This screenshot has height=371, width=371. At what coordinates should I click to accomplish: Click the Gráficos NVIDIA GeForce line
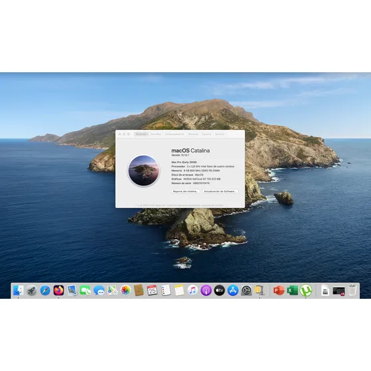(196, 179)
